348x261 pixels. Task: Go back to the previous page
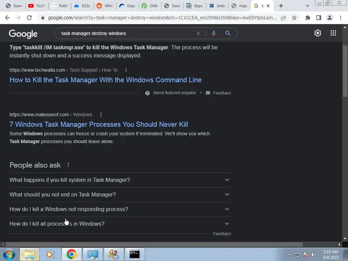(x=7, y=18)
